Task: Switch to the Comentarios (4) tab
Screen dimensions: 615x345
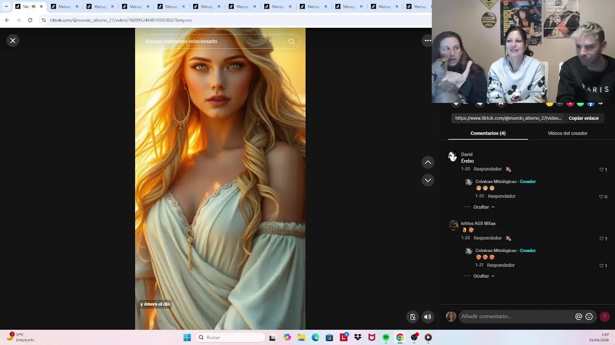Action: 488,133
